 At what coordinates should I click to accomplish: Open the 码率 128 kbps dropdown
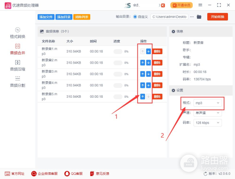click(208, 123)
